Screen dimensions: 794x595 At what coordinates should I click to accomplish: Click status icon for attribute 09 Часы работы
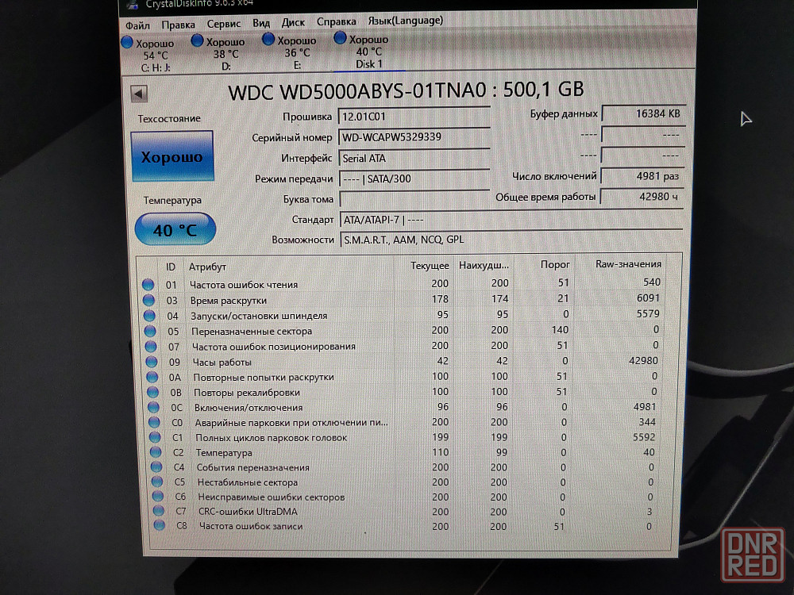(x=152, y=362)
